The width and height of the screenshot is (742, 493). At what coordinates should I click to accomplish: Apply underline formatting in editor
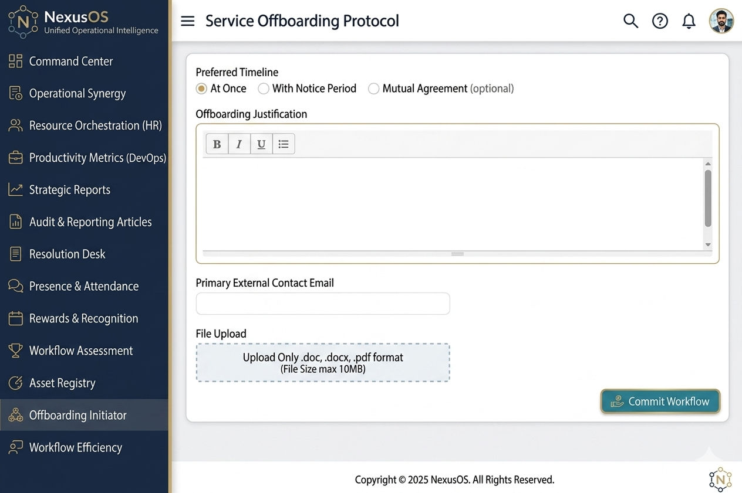pos(261,144)
